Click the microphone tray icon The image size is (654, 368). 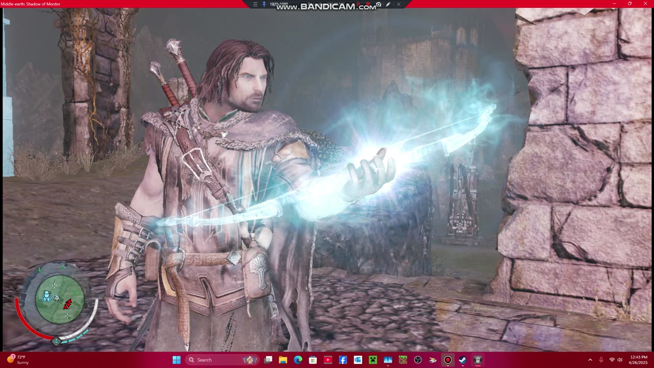tap(601, 360)
